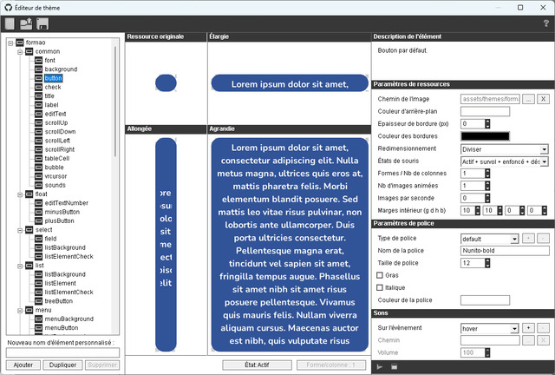Click the icon beside editText tree item
This screenshot has width=555, height=375.
click(38, 114)
